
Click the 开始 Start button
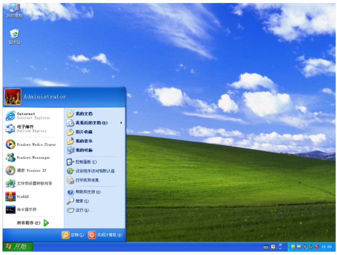point(17,247)
